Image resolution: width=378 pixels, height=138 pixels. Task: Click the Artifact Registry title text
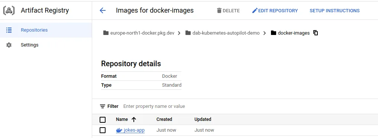tap(45, 10)
